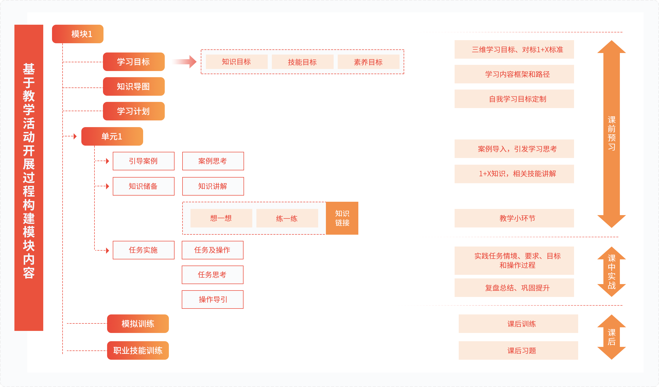Open the 知识导图 block
This screenshot has width=659, height=387.
click(x=134, y=86)
